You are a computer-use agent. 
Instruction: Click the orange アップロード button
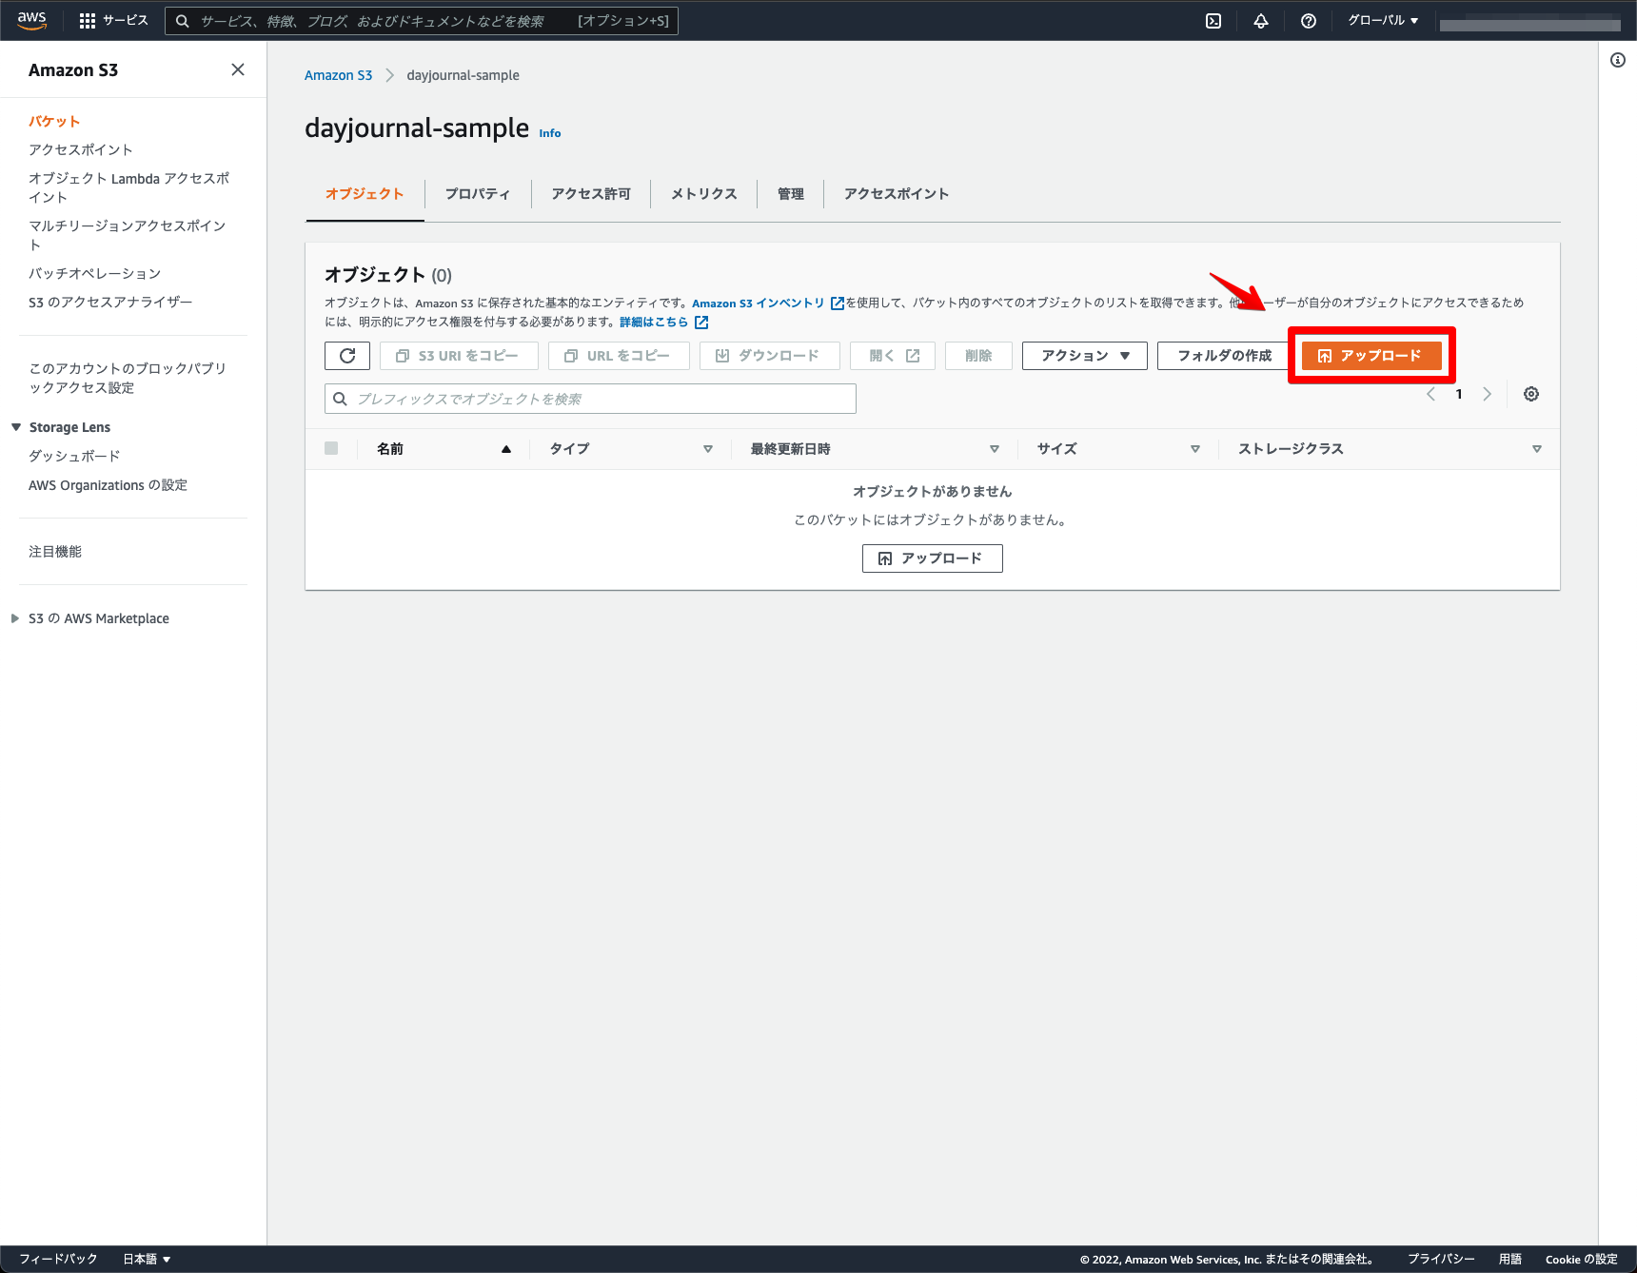tap(1371, 356)
